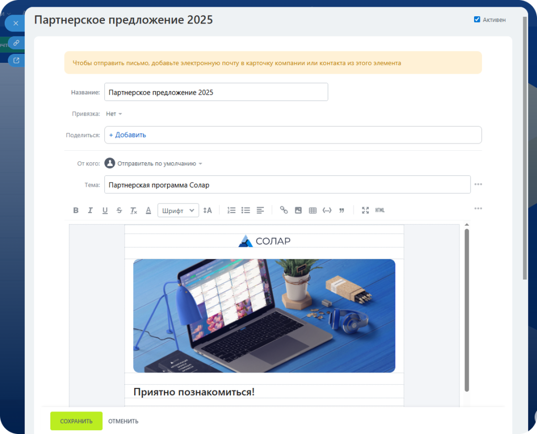This screenshot has height=434, width=537.
Task: Insert a numbered list
Action: (x=231, y=210)
